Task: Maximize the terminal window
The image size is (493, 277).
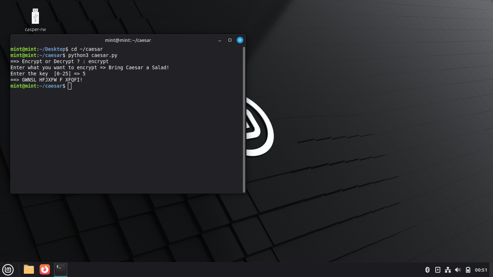Action: pyautogui.click(x=230, y=40)
